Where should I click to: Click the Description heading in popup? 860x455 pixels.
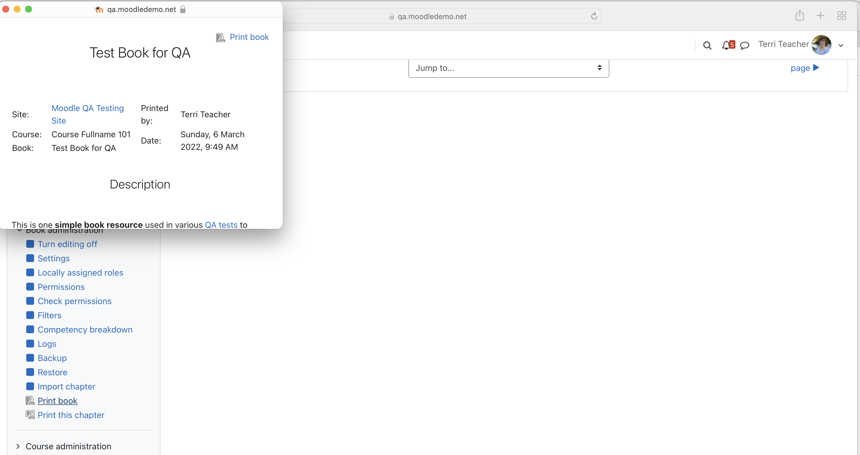pos(140,184)
